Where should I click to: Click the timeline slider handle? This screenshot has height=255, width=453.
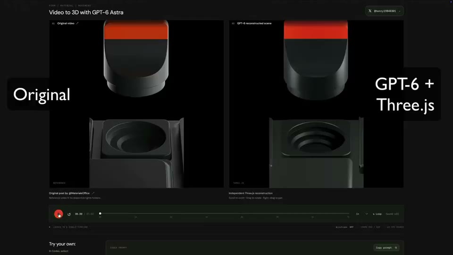pos(100,213)
